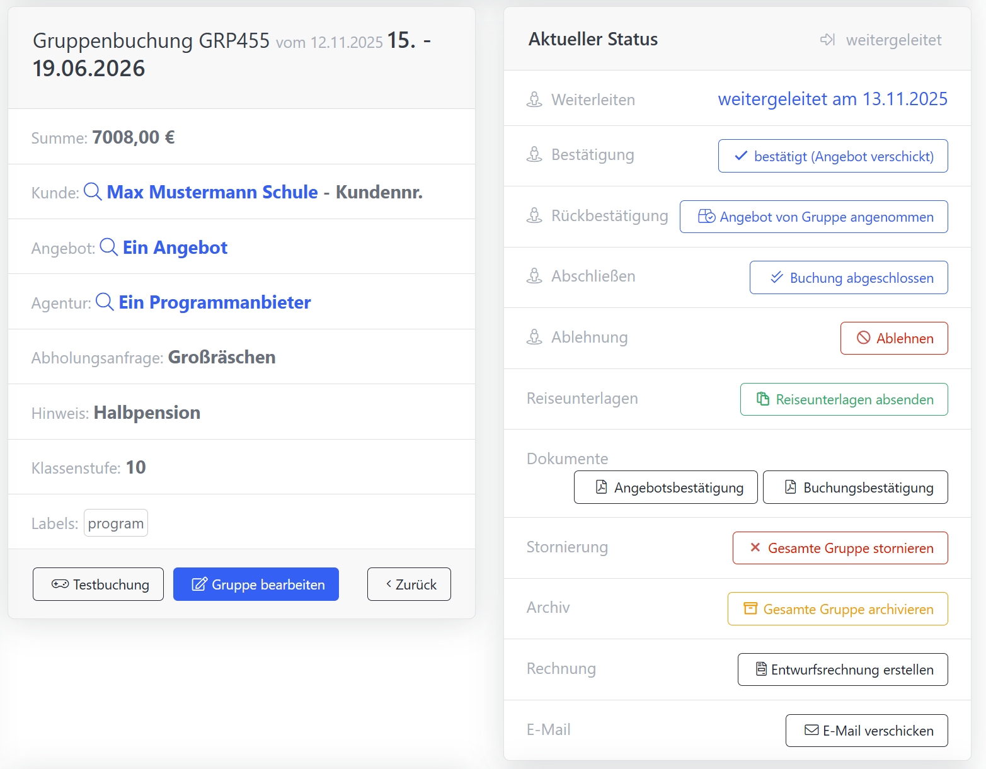Click the magnifier icon next to Ein Angebot
The height and width of the screenshot is (769, 986).
108,248
